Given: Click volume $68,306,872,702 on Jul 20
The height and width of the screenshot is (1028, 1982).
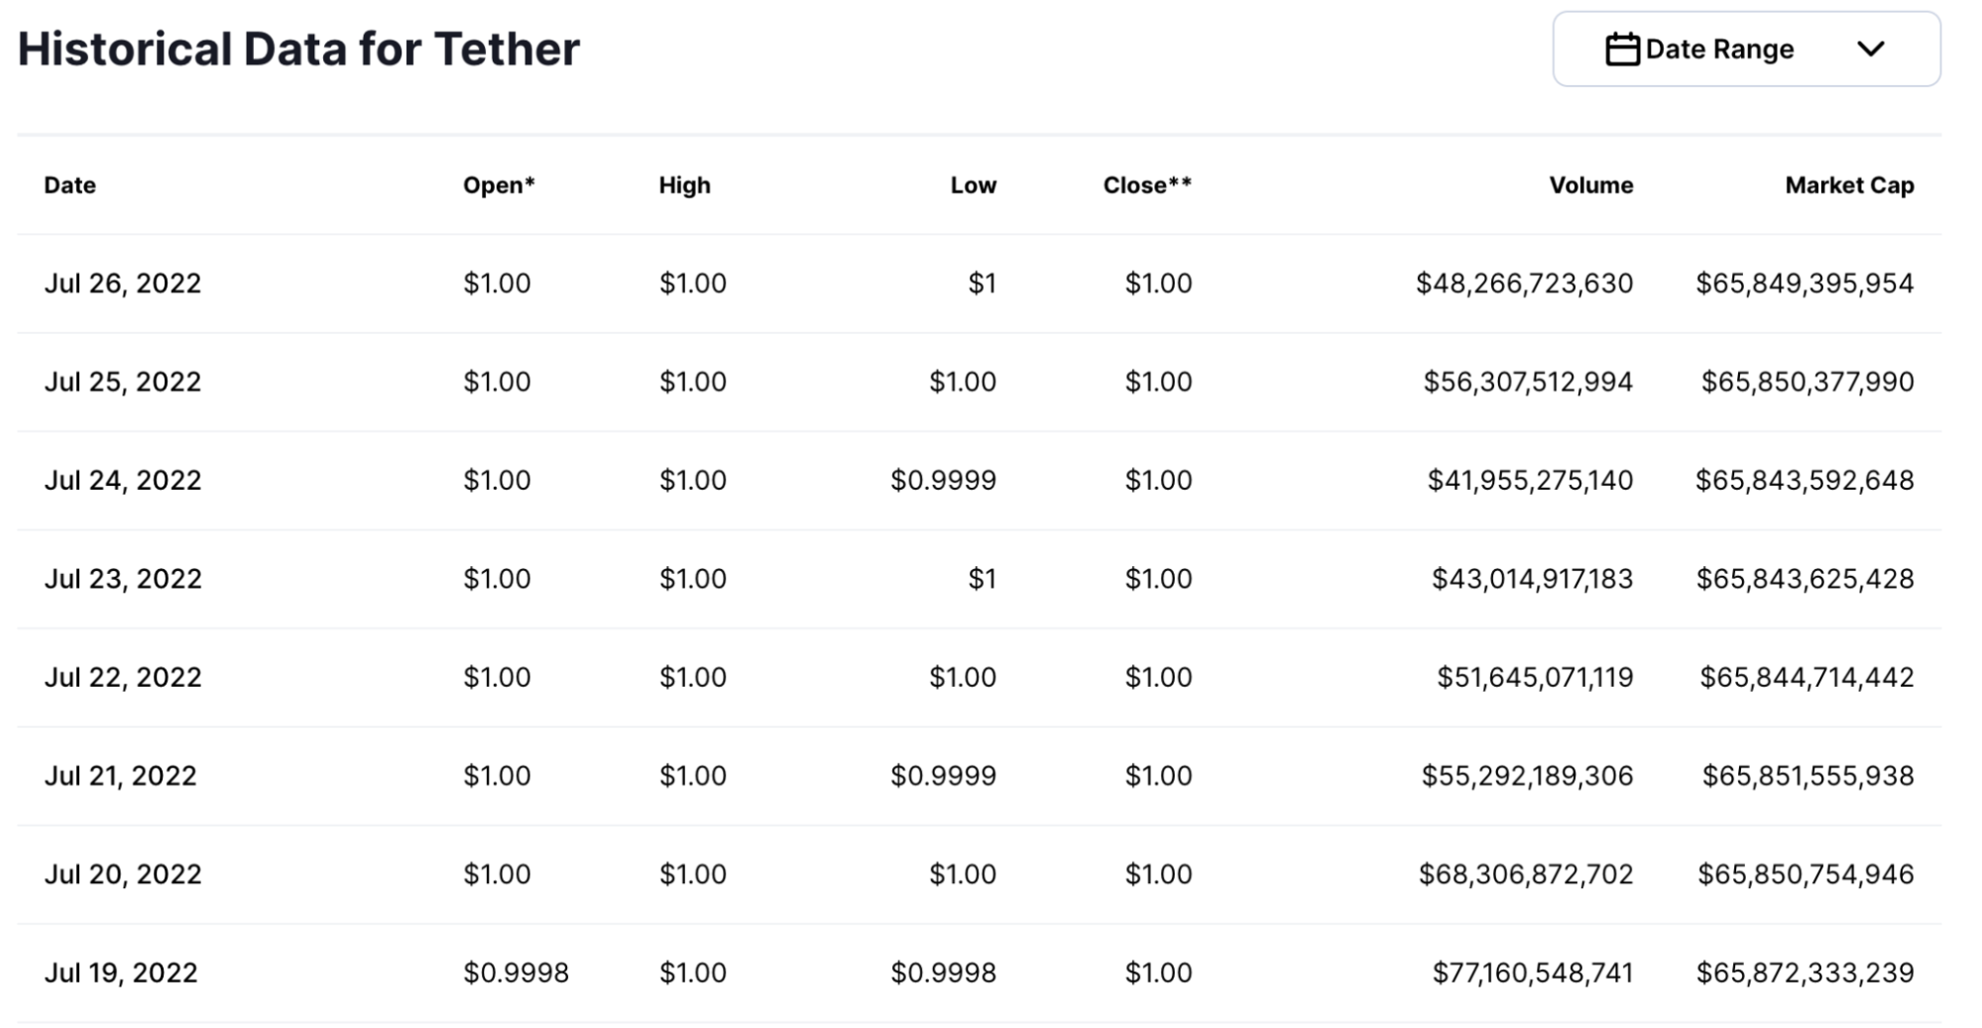Looking at the screenshot, I should click(x=1525, y=874).
